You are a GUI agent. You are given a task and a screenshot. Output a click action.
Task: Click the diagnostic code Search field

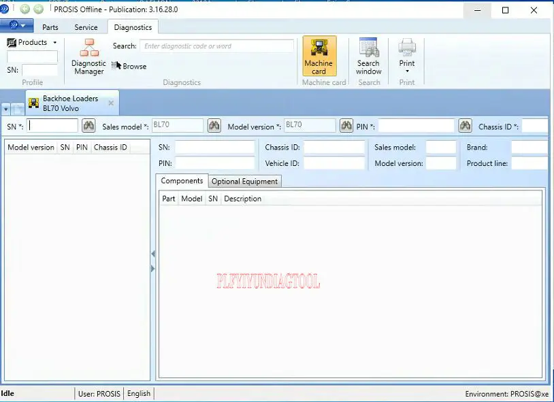(216, 46)
